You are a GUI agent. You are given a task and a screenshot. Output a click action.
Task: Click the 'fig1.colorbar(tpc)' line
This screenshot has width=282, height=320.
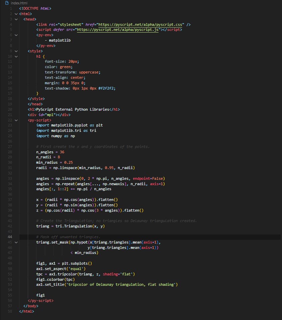[x=55, y=280]
